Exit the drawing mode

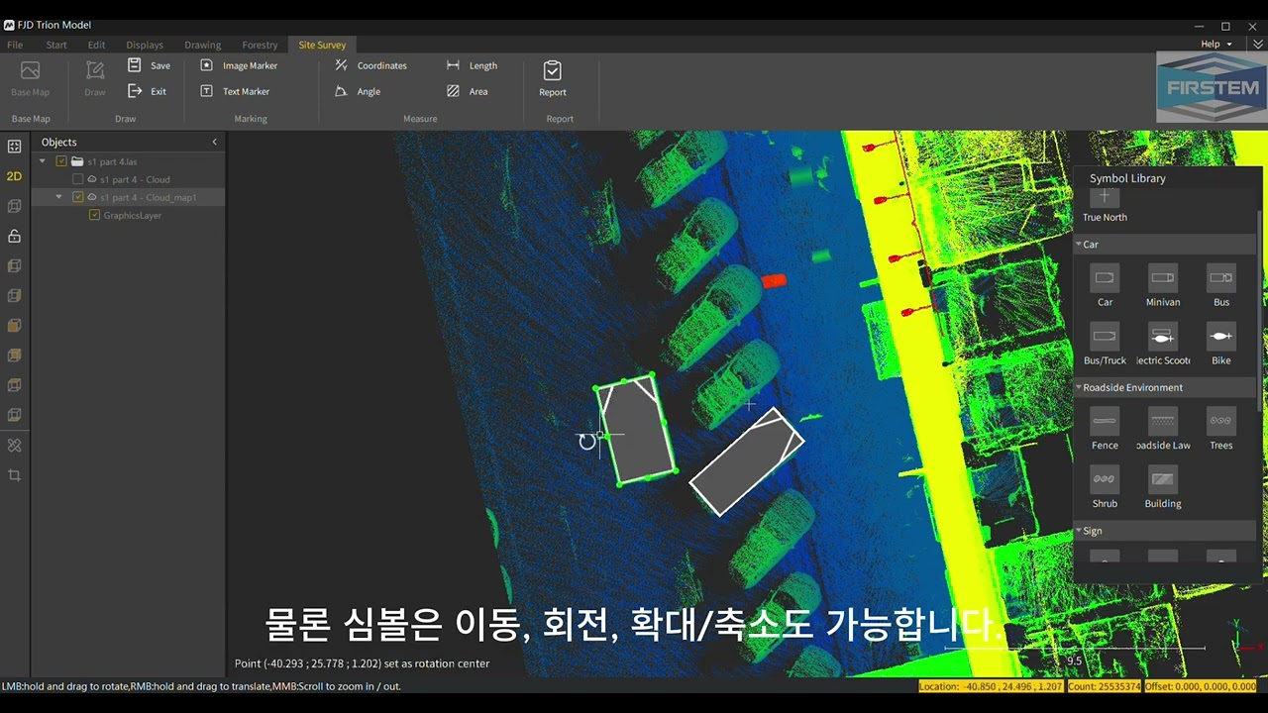(147, 91)
